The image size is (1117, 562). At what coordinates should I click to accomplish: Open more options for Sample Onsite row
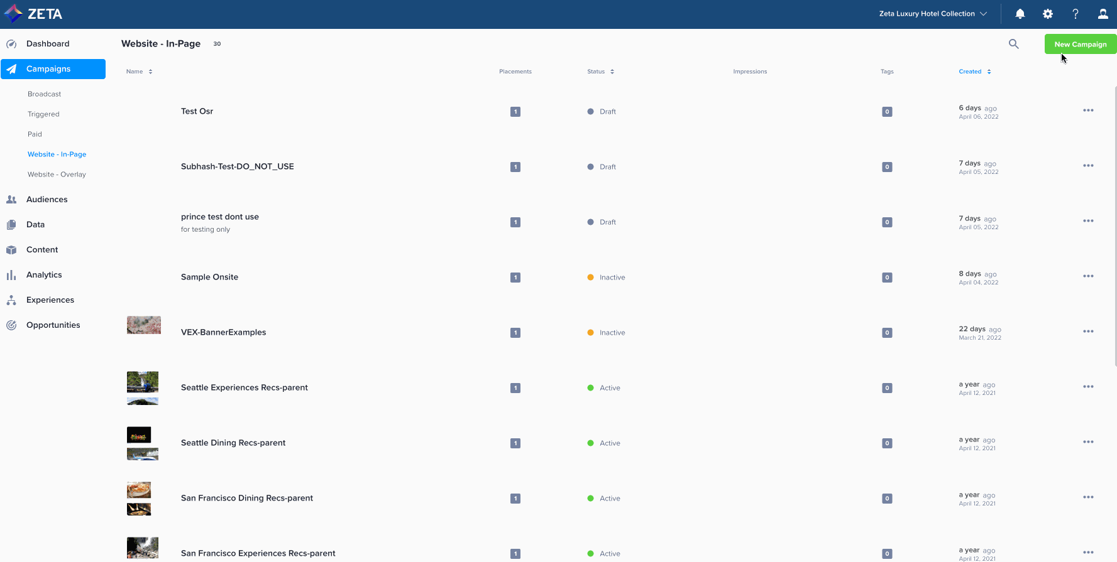[1088, 276]
